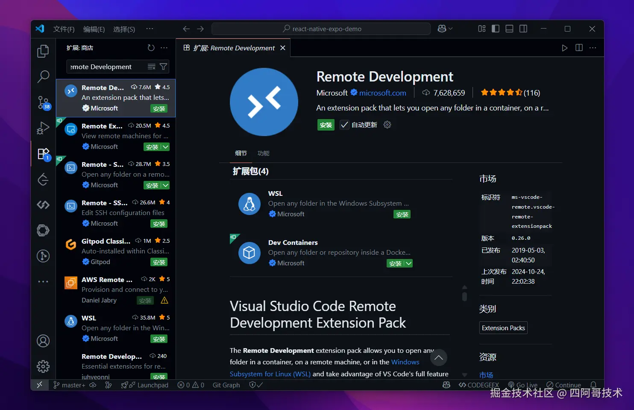Open the Explorer view in activity bar
This screenshot has height=410, width=634.
[x=43, y=51]
